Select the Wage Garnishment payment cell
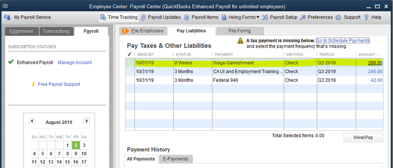 click(x=248, y=63)
